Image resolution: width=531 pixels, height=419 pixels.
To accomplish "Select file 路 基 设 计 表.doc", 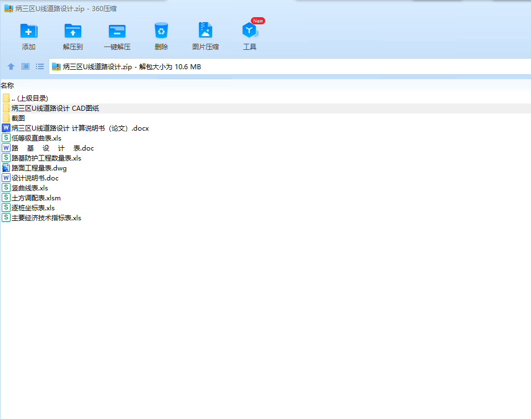I will pyautogui.click(x=53, y=148).
